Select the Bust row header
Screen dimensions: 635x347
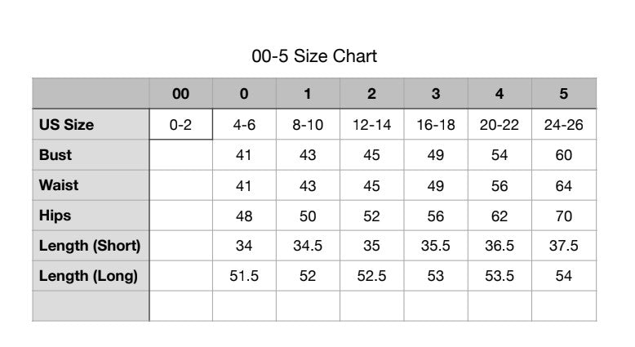pyautogui.click(x=91, y=154)
